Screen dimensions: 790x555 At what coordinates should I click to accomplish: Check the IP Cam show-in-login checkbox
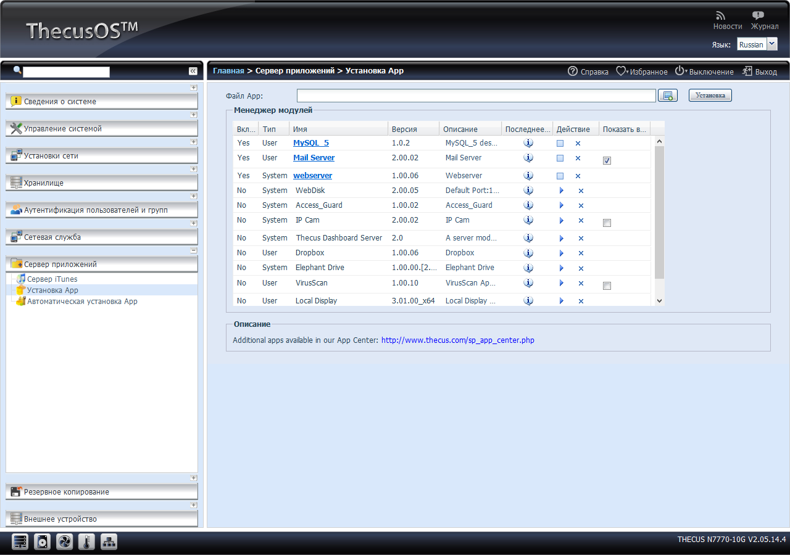[607, 223]
